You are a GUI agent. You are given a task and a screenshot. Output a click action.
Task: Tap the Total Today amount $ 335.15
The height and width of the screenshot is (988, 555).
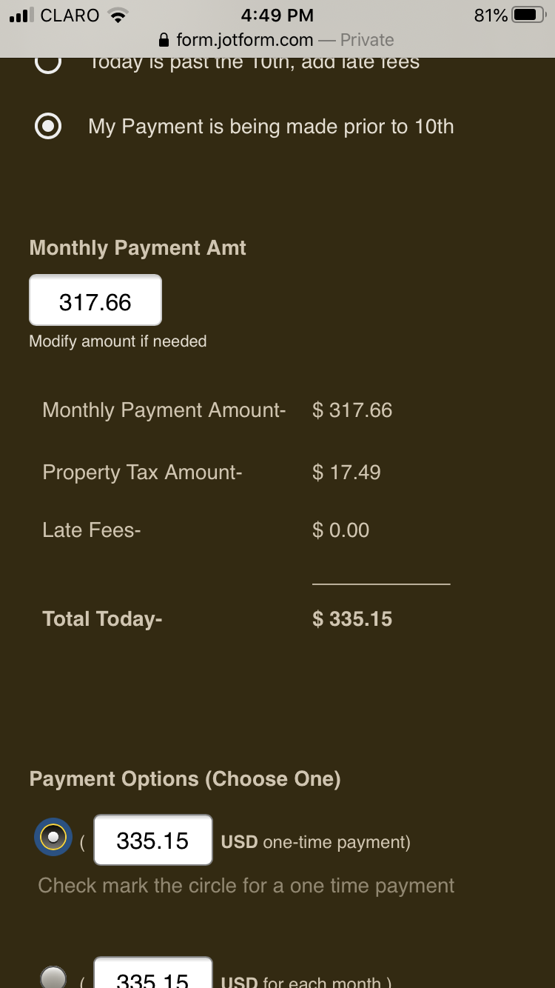(352, 619)
